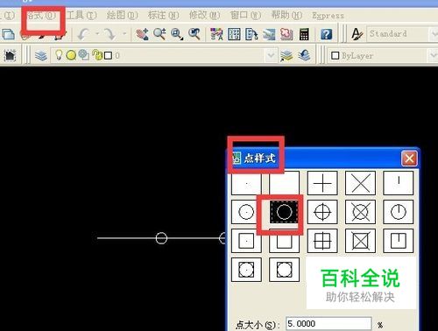This screenshot has height=331, width=438.
Task: Click the 点大小 point size input field
Action: (328, 324)
